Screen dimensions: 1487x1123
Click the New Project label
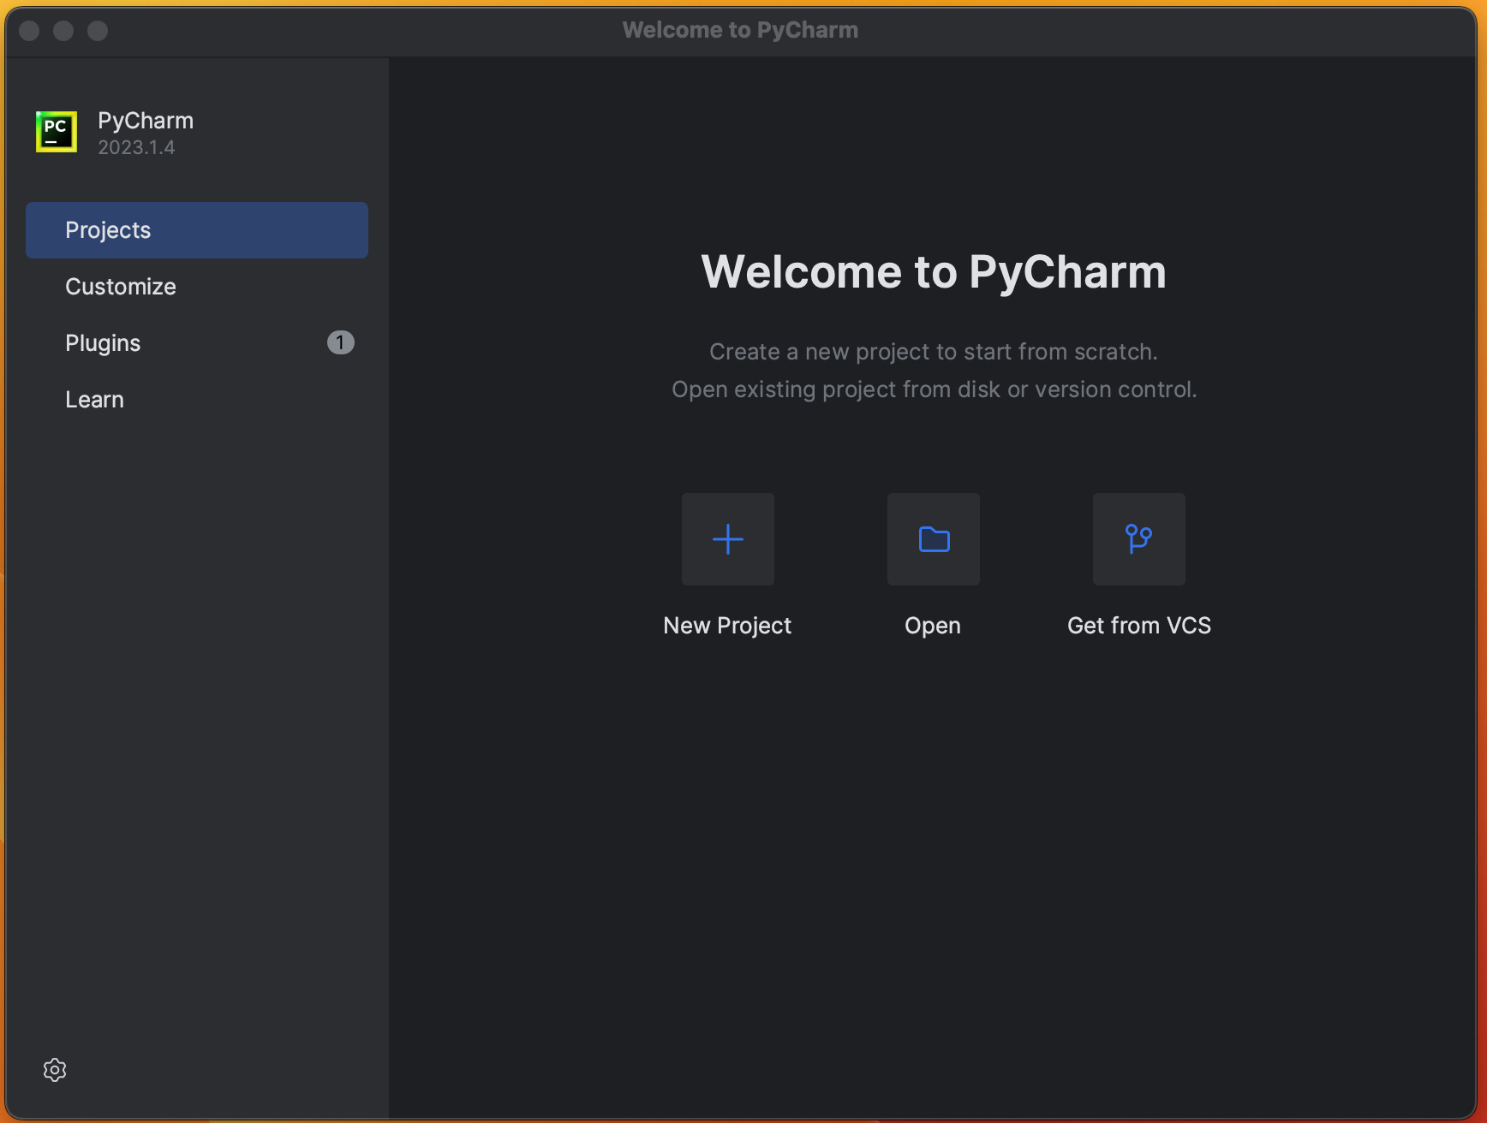[x=727, y=626]
